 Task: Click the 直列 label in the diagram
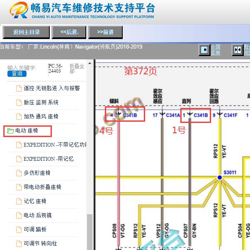point(187,101)
